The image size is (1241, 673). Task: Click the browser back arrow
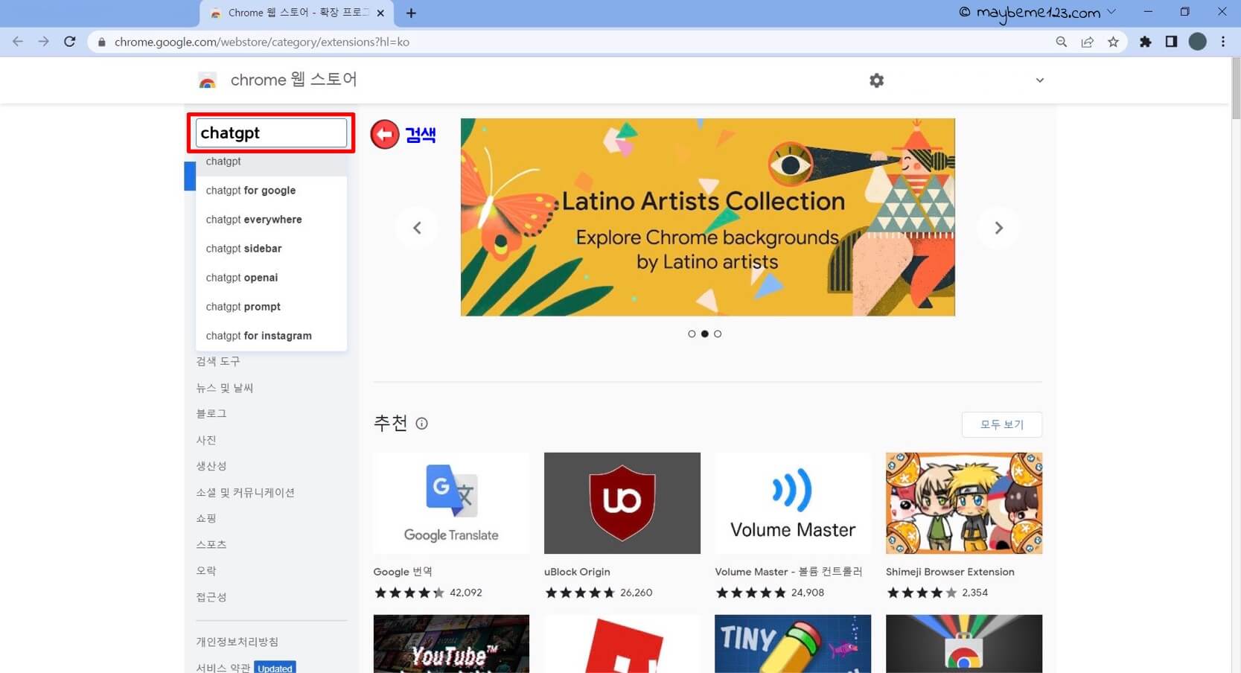point(18,42)
